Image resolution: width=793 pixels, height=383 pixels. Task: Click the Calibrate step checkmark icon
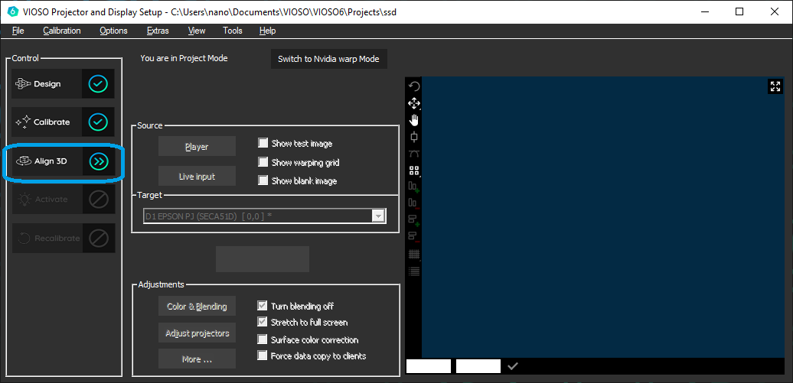click(x=98, y=122)
